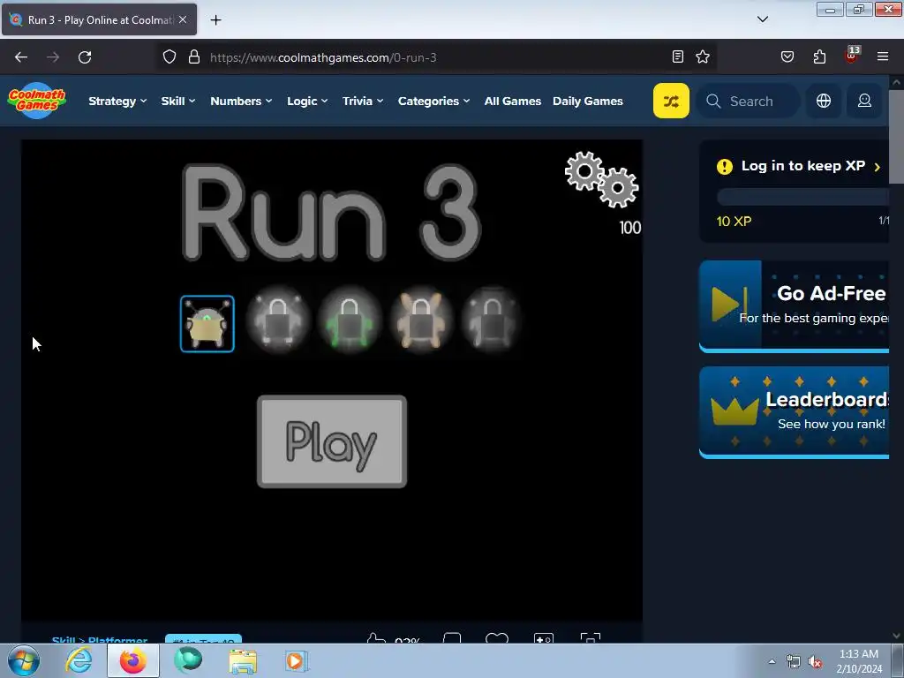Click the yellow random game shuffle button

(671, 101)
